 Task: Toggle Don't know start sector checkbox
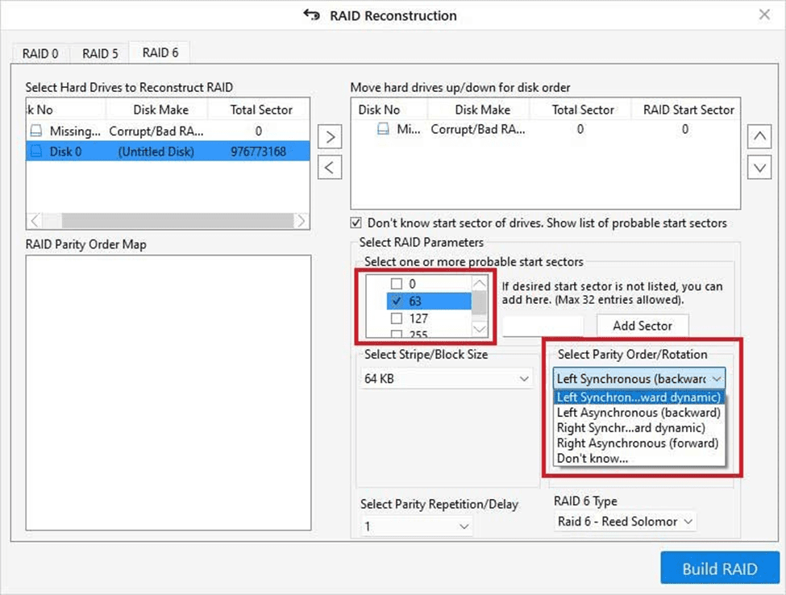click(356, 223)
